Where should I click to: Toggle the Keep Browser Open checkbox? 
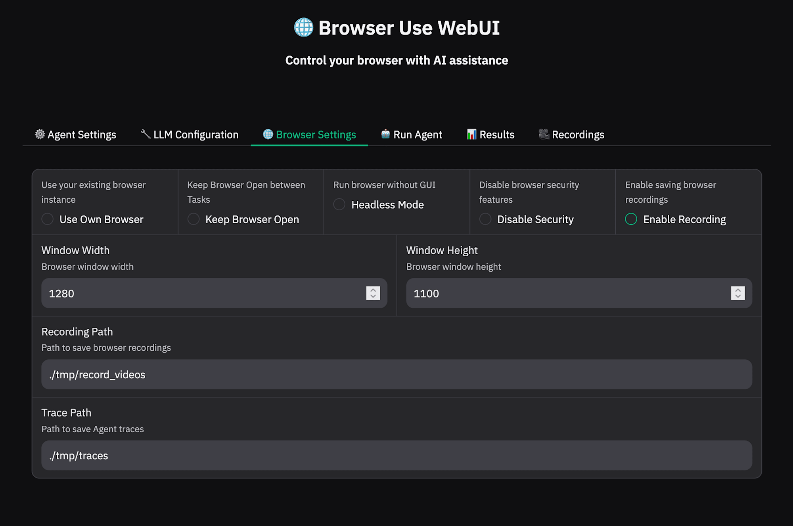[x=193, y=219]
